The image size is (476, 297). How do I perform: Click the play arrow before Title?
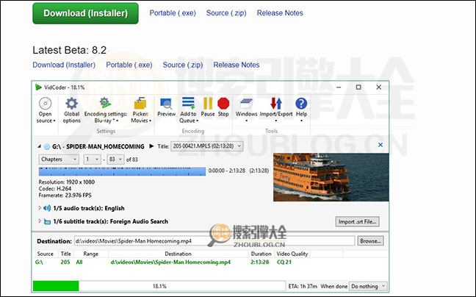click(151, 146)
